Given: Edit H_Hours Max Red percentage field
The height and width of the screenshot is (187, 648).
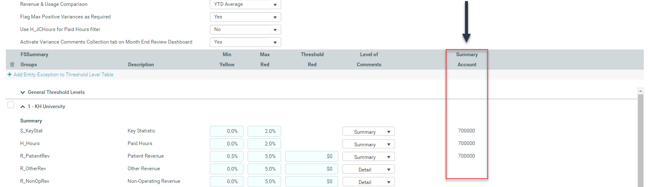Looking at the screenshot, I should pyautogui.click(x=264, y=144).
